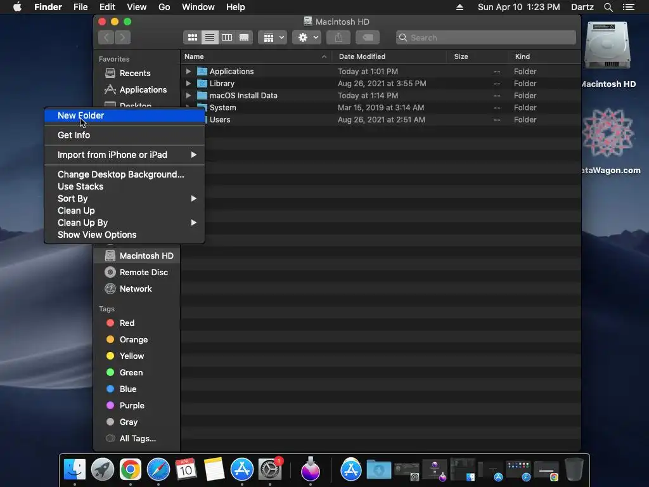Open the Go menu
Image resolution: width=649 pixels, height=487 pixels.
coord(164,7)
